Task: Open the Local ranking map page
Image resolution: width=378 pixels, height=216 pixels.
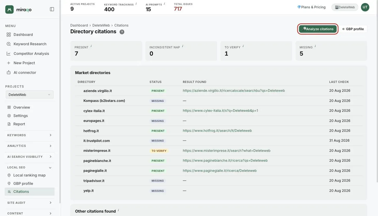Action: (x=29, y=175)
